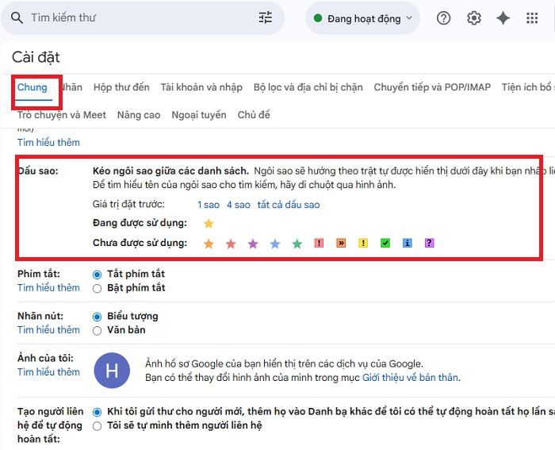Switch to Chuyển tiếp và POP/IMAP tab

click(x=432, y=87)
